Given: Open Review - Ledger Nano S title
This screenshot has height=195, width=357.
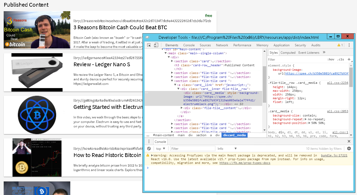Looking at the screenshot, I should (102, 65).
